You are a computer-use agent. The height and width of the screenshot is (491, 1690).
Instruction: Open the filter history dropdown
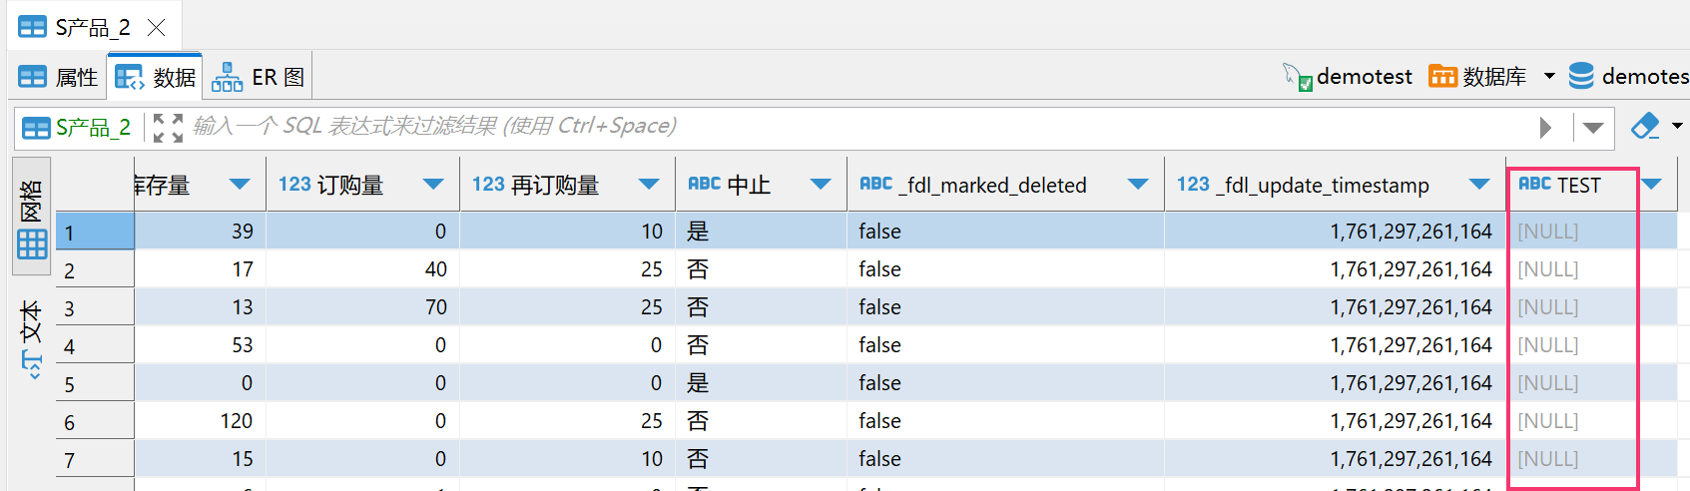click(x=1593, y=128)
